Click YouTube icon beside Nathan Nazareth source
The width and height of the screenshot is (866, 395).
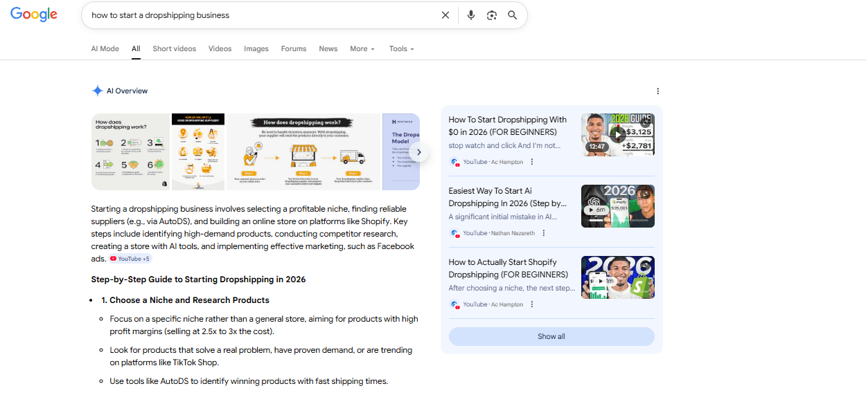454,233
